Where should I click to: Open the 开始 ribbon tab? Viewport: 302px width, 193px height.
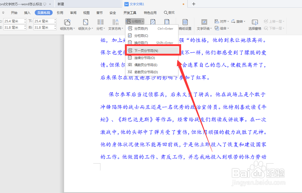(14, 13)
